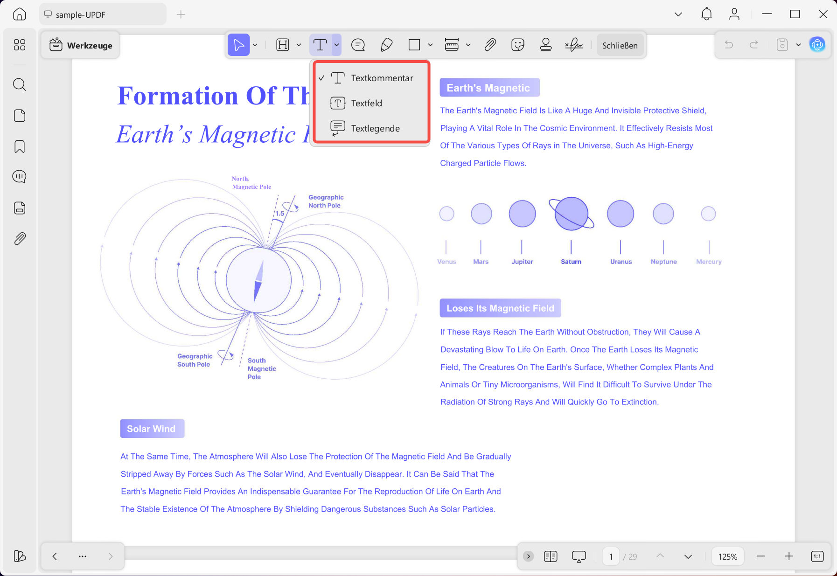This screenshot has width=837, height=576.
Task: Open the UPDF AI assistant icon
Action: coord(817,45)
